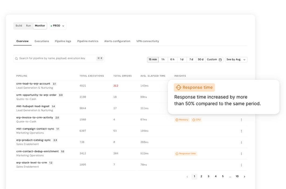Open kebab menu for mkt-campaign-contact-sync row
Viewport: 286px width, 189px height.
pos(241,131)
